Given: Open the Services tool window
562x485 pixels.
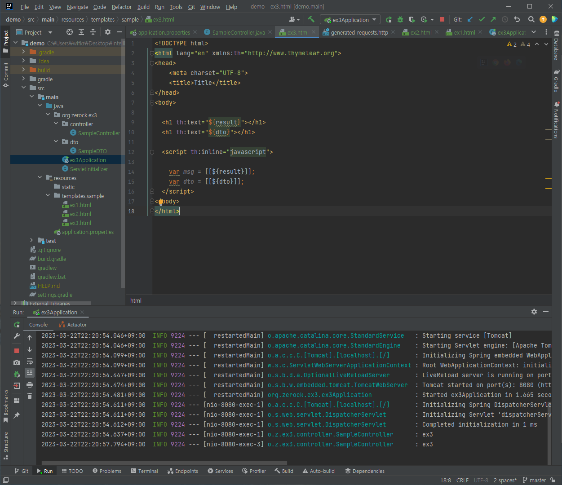Looking at the screenshot, I should (220, 471).
